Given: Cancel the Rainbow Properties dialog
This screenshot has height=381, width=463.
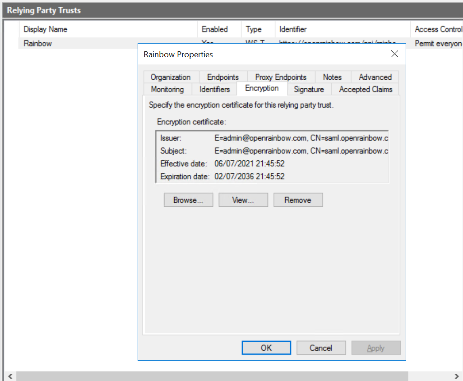Looking at the screenshot, I should click(321, 348).
